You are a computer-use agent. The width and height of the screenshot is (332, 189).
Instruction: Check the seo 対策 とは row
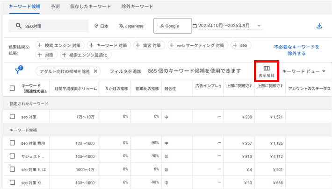(12, 169)
